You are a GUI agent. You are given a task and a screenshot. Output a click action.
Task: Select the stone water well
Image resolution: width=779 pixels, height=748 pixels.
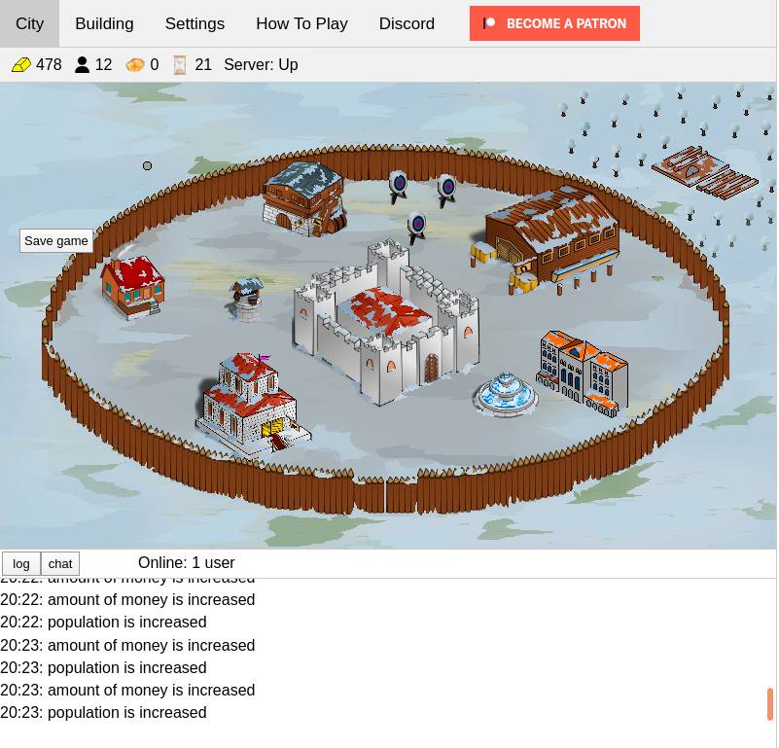[246, 300]
